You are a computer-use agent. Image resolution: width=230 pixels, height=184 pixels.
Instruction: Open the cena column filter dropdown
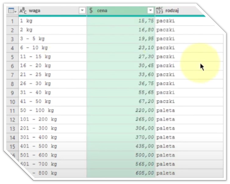(x=150, y=11)
